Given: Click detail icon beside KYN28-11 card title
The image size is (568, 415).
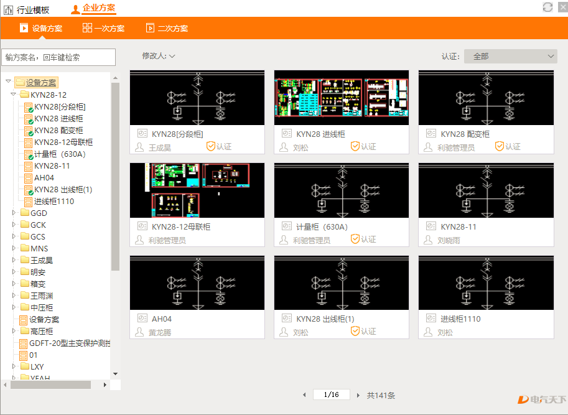Looking at the screenshot, I should pyautogui.click(x=431, y=226).
